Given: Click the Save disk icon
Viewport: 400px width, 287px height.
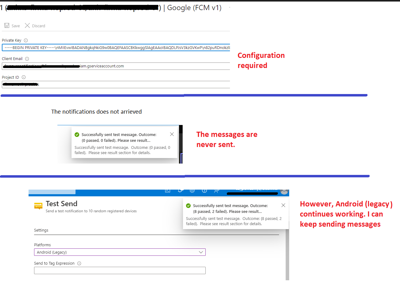Looking at the screenshot, I should point(7,25).
